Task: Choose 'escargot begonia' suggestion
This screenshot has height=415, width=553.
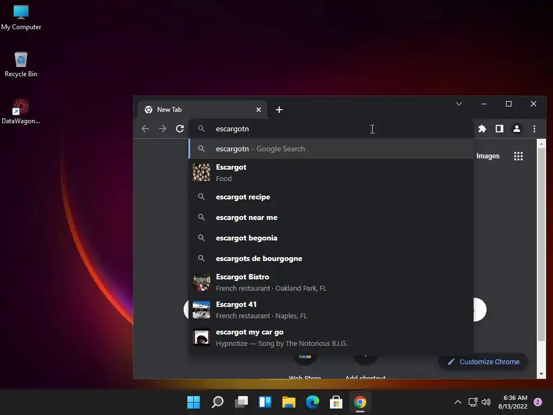Action: point(332,238)
